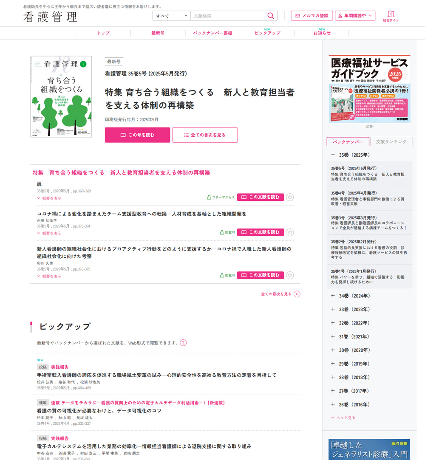Expand 26巻（2016年）
The height and width of the screenshot is (460, 425).
pos(332,404)
